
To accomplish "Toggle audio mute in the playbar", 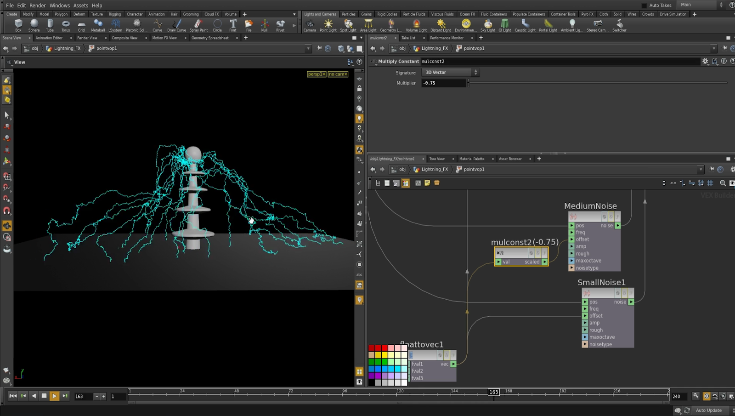I will 724,396.
